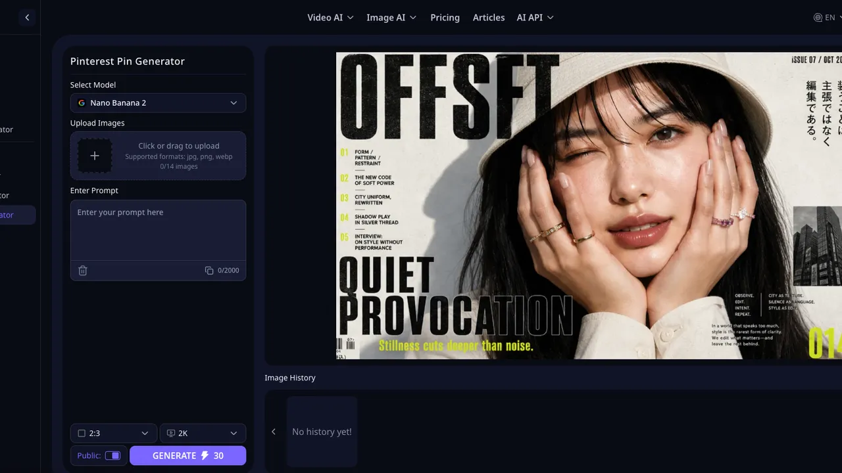Click the copy icon beside 0/2000
Viewport: 842px width, 473px height.
pyautogui.click(x=209, y=271)
